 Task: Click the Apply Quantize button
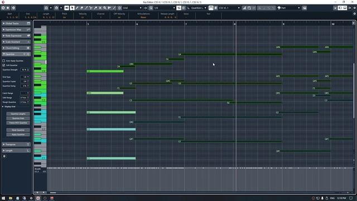click(18, 135)
